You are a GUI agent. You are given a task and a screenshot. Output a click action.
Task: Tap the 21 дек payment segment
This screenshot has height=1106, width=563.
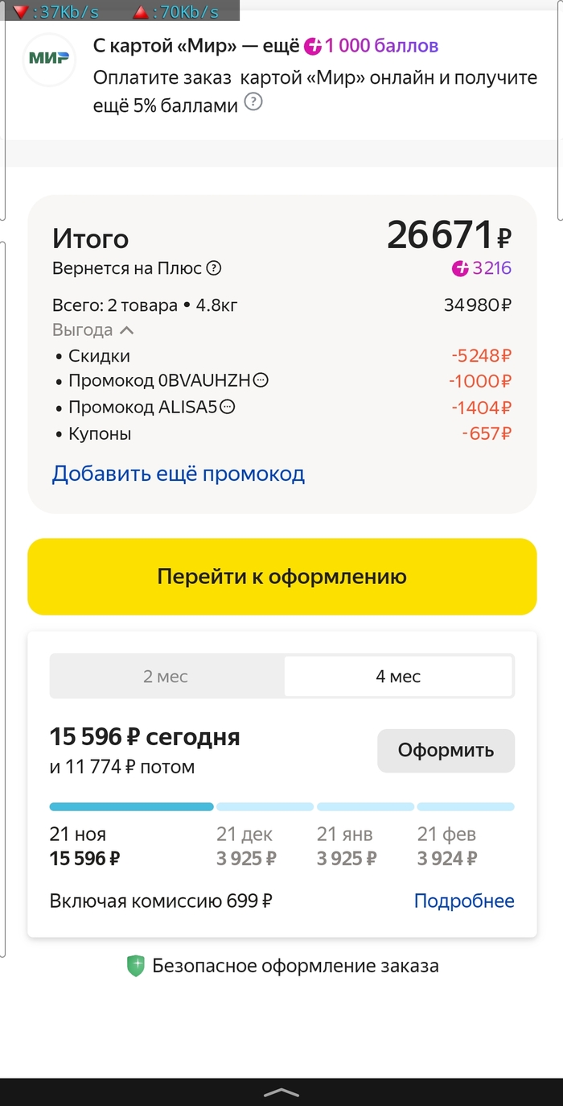click(264, 806)
